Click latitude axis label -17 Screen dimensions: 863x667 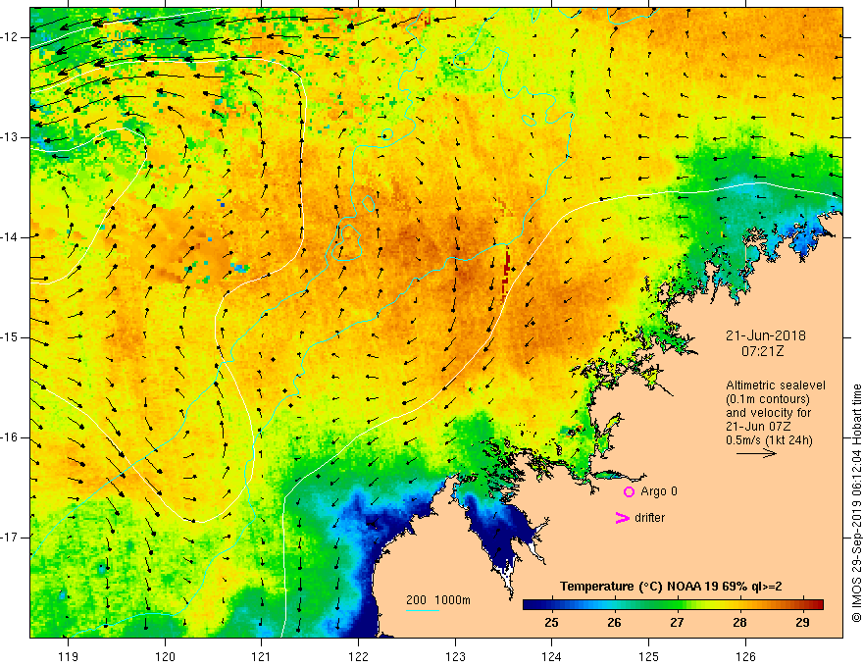click(11, 538)
